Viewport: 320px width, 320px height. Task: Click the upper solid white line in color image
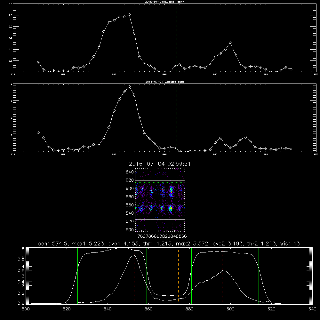[x=160, y=180]
